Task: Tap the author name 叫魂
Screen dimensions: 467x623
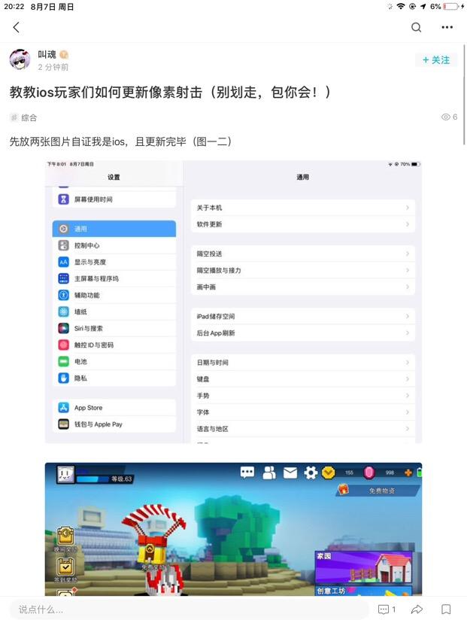Action: (47, 54)
